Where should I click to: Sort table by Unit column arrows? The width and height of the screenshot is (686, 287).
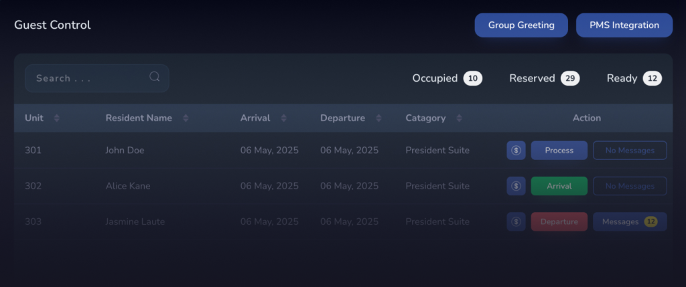[56, 118]
